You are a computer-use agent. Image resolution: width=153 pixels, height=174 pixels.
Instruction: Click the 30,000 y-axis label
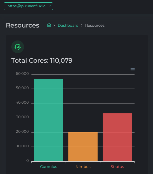(x=22, y=117)
